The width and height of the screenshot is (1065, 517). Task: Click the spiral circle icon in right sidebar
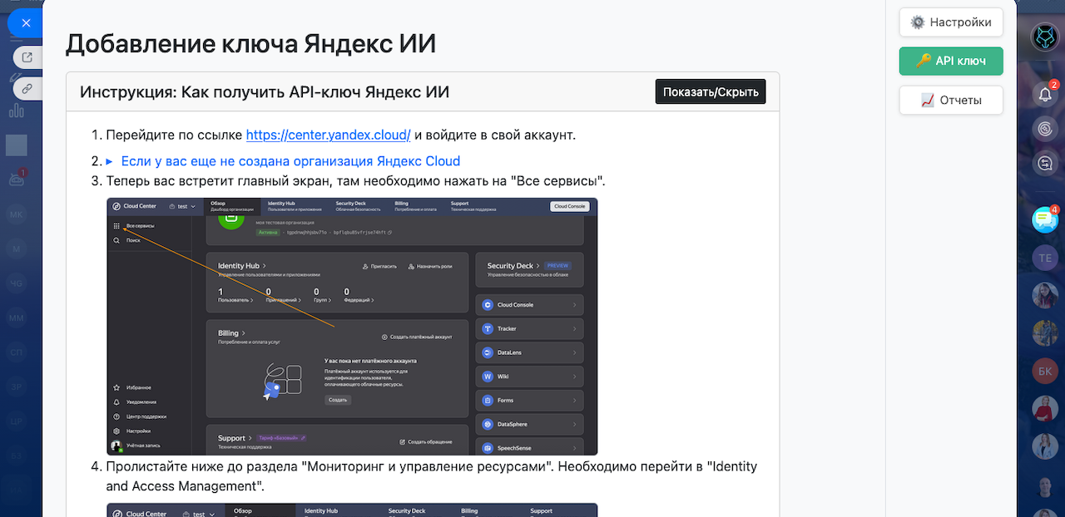[1046, 129]
